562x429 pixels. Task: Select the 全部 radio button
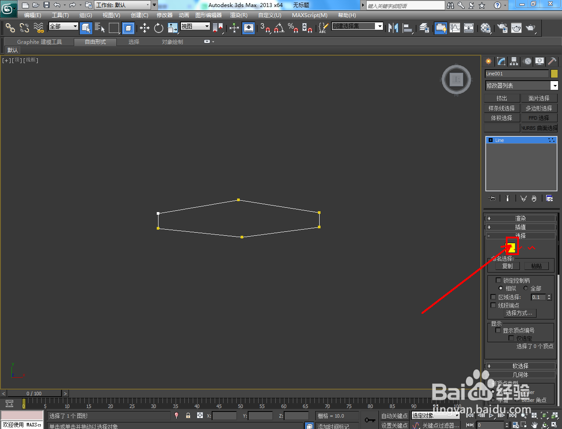(x=526, y=288)
